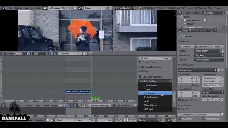228x128 pixels.
Task: Open the No Sync dropdown
Action: point(149,120)
